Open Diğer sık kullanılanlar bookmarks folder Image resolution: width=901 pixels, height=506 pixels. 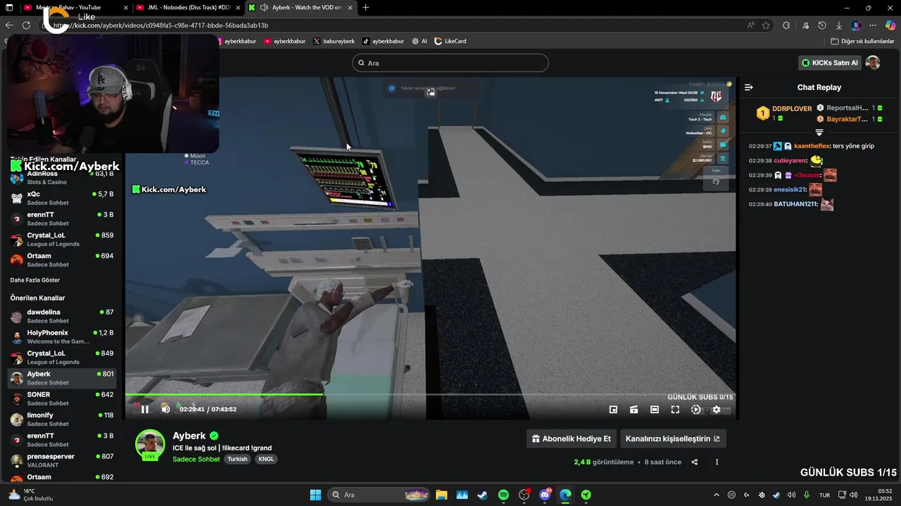click(862, 41)
